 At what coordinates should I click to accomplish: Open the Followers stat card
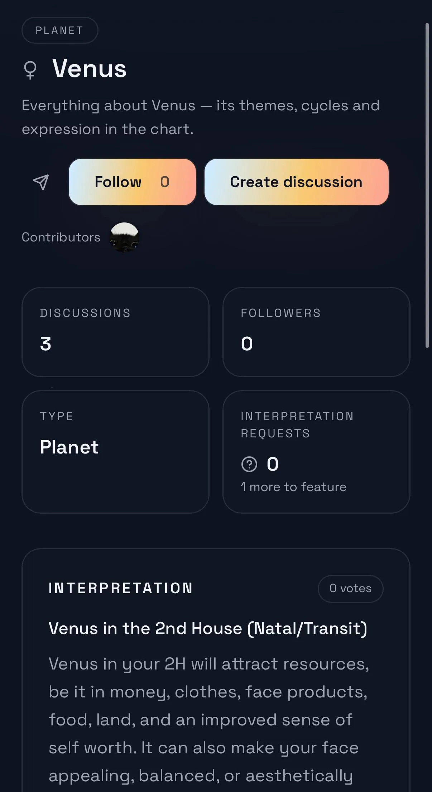[x=316, y=332]
